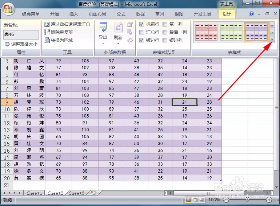Go to previous row of table styles

tap(272, 25)
